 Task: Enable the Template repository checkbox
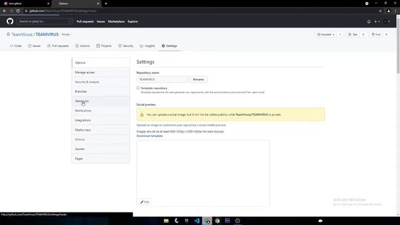pyautogui.click(x=138, y=88)
